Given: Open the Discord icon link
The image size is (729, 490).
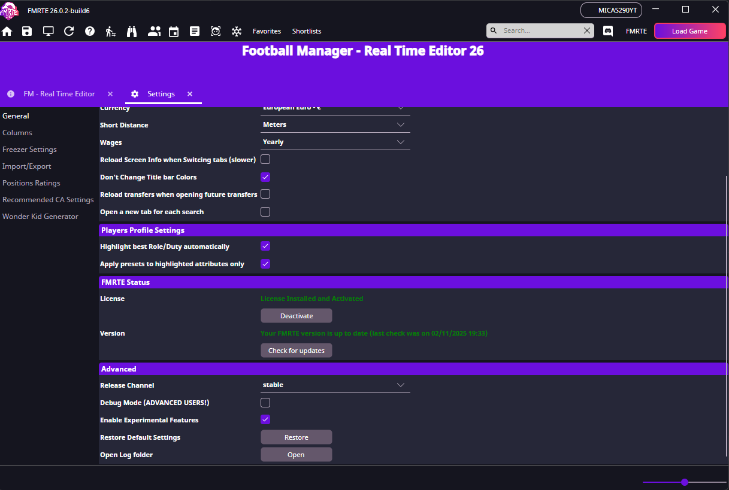Looking at the screenshot, I should pos(608,31).
